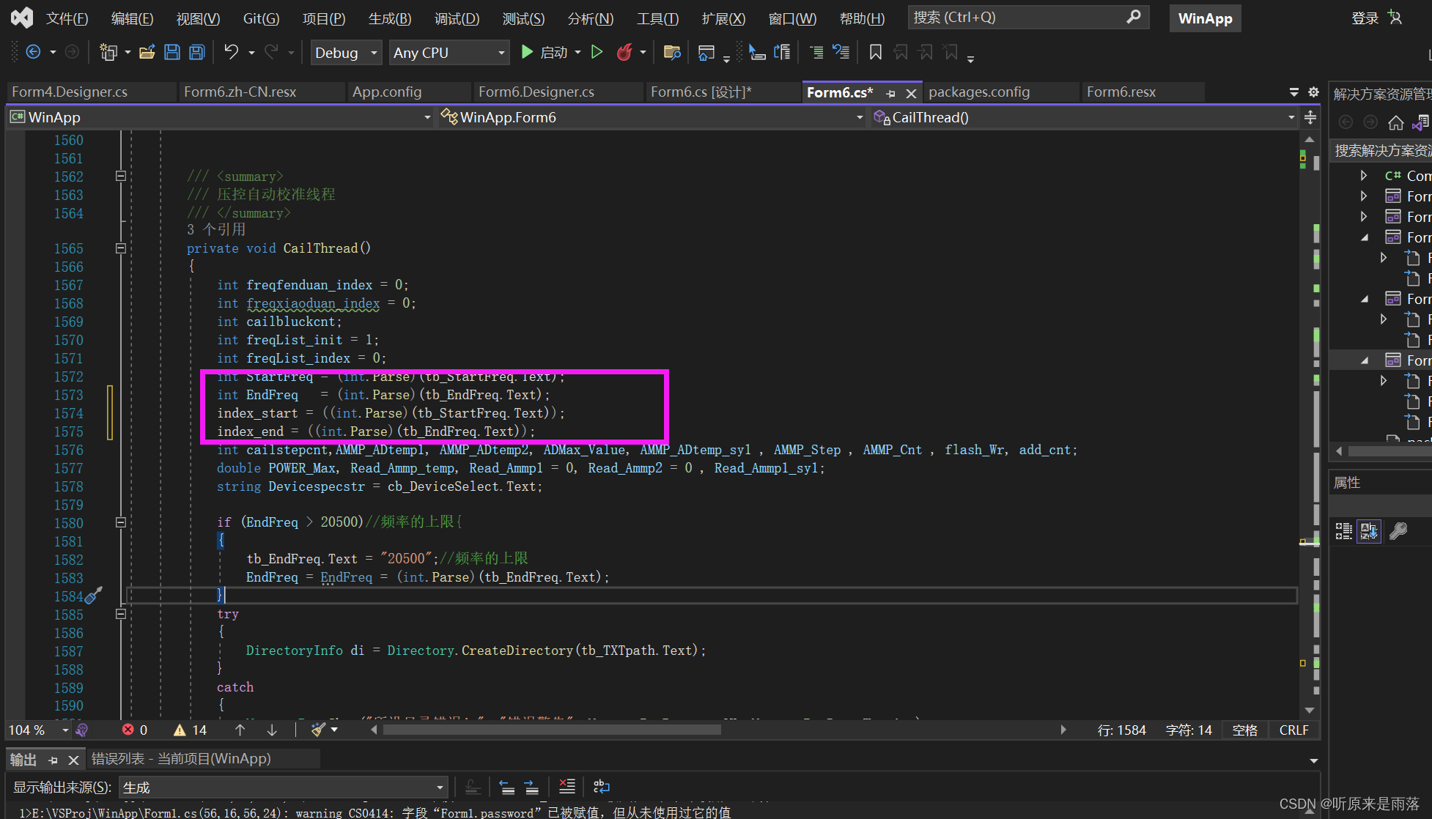This screenshot has height=819, width=1432.
Task: Click the Save All toolbar icon
Action: [x=196, y=52]
